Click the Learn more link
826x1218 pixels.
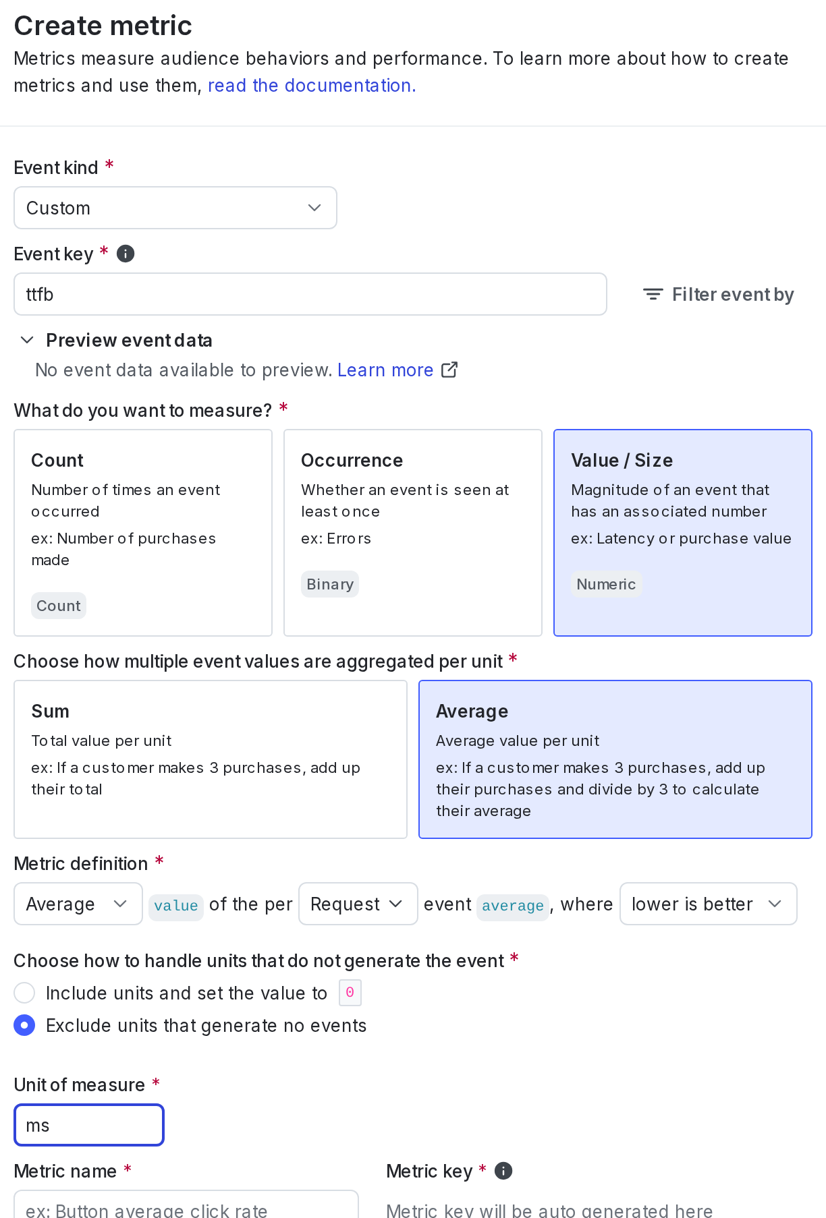click(x=385, y=370)
